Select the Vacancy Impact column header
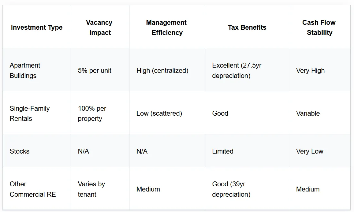This screenshot has height=212, width=354. click(x=100, y=27)
